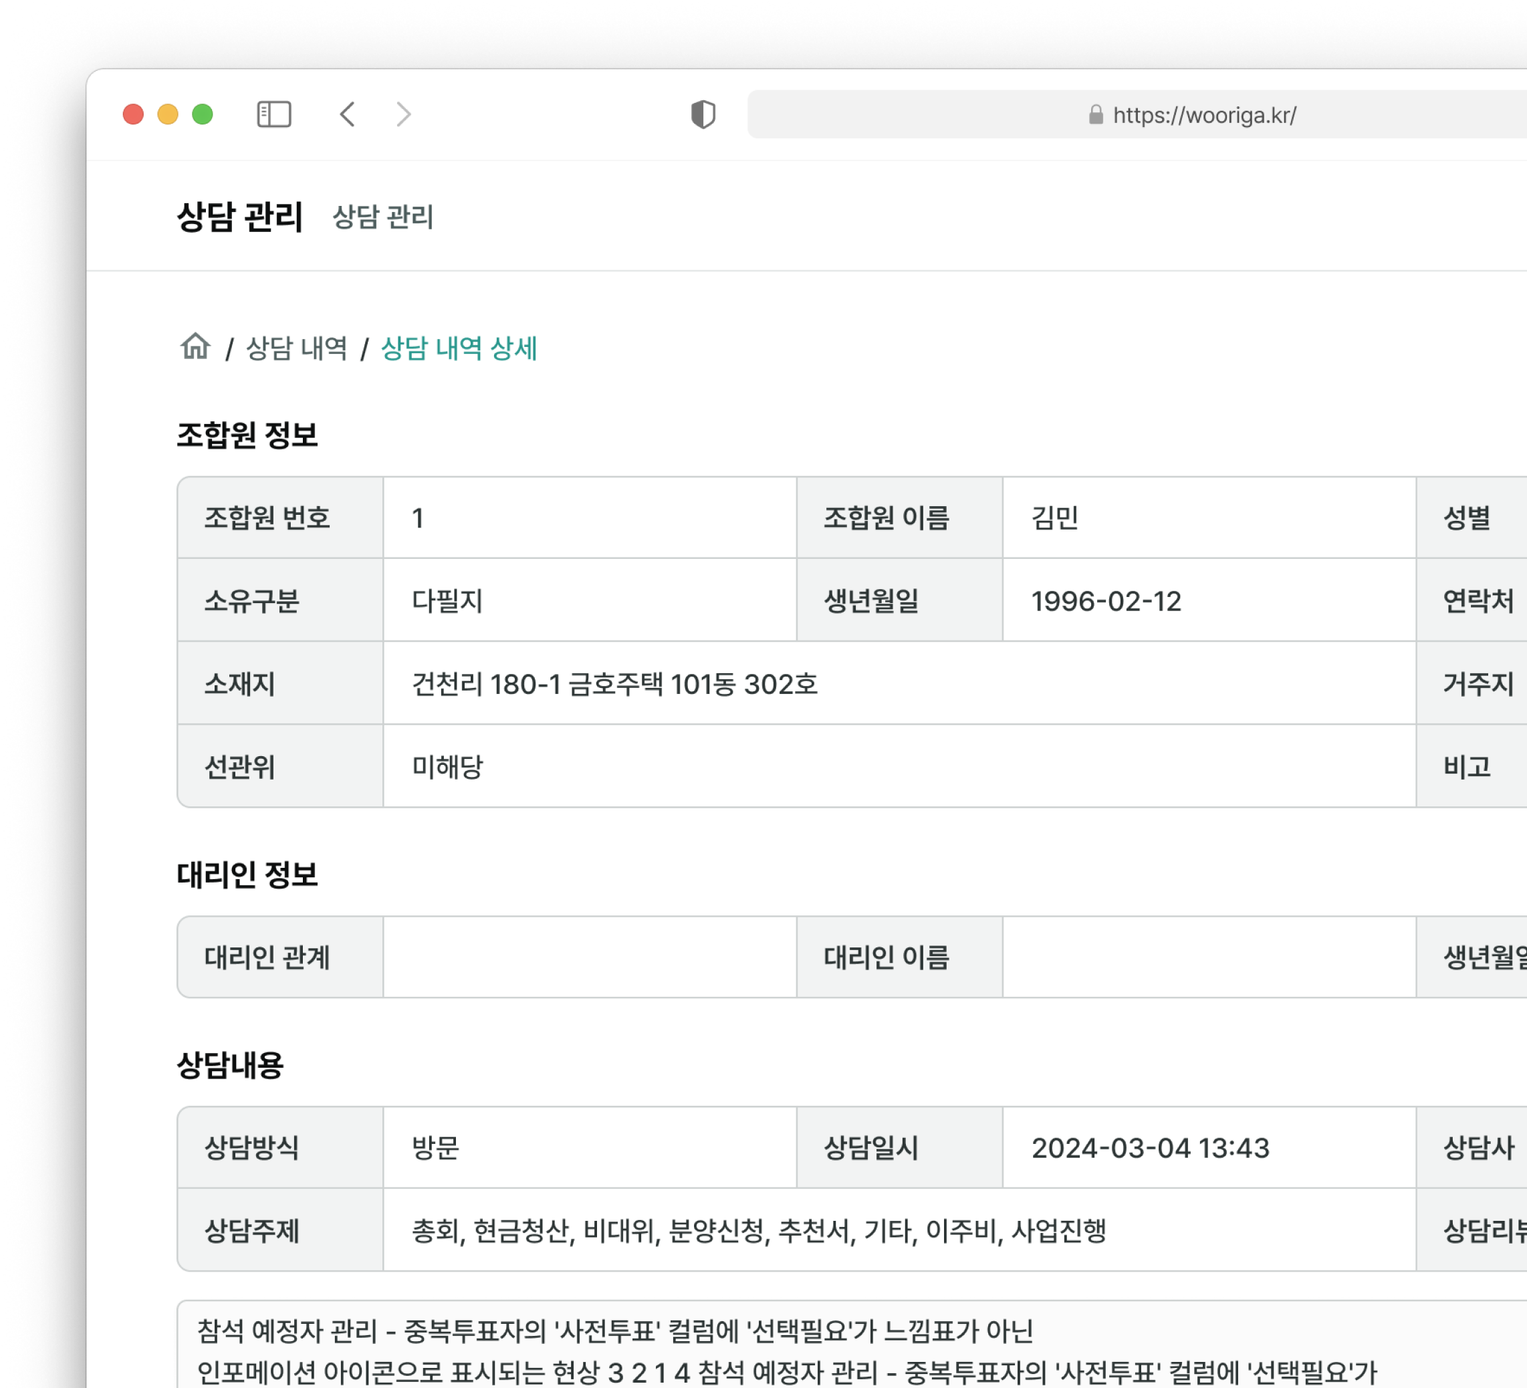Screen dimensions: 1527x1388
Task: Click the 상담 관리 main heading
Action: pos(239,217)
